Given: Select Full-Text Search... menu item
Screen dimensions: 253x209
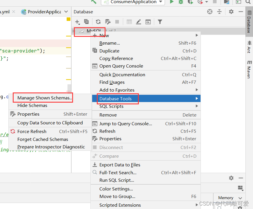Looking at the screenshot, I should pos(146,172).
